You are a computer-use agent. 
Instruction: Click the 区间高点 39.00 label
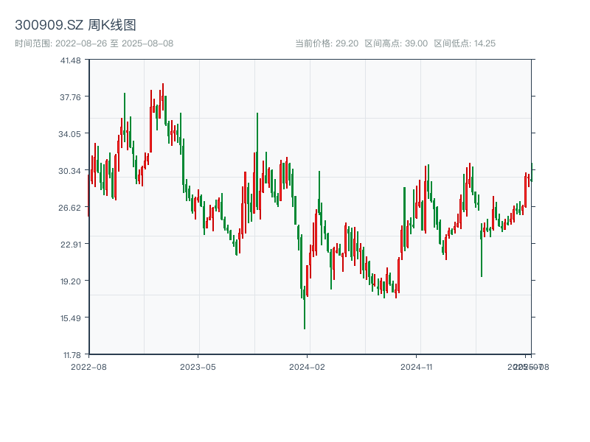click(396, 43)
